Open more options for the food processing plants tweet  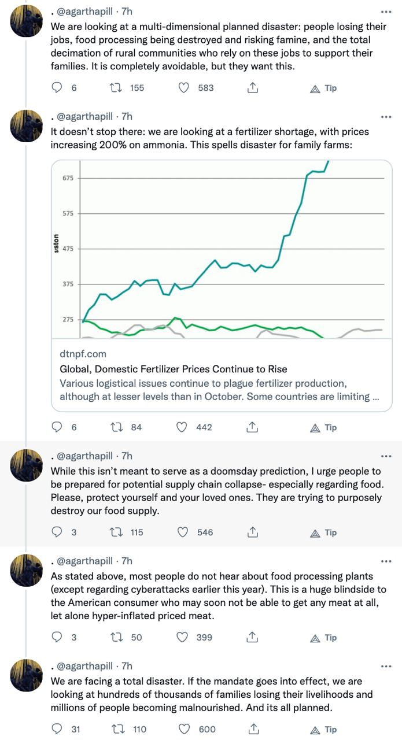pos(386,561)
